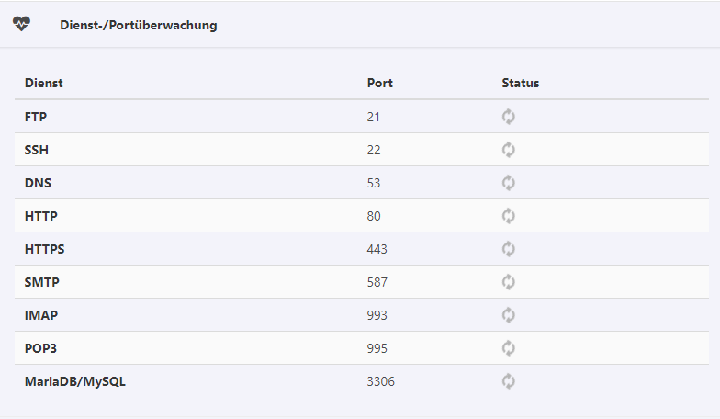Open the Dienst-/Portüberwachung panel title
The width and height of the screenshot is (720, 419).
point(138,26)
